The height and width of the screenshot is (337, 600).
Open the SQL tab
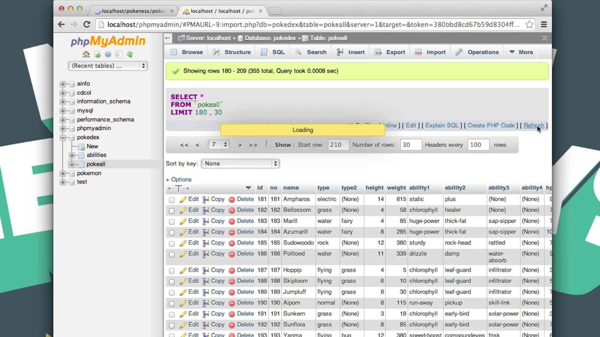point(272,52)
